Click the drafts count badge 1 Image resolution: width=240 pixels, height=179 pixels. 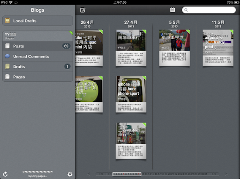pyautogui.click(x=67, y=66)
